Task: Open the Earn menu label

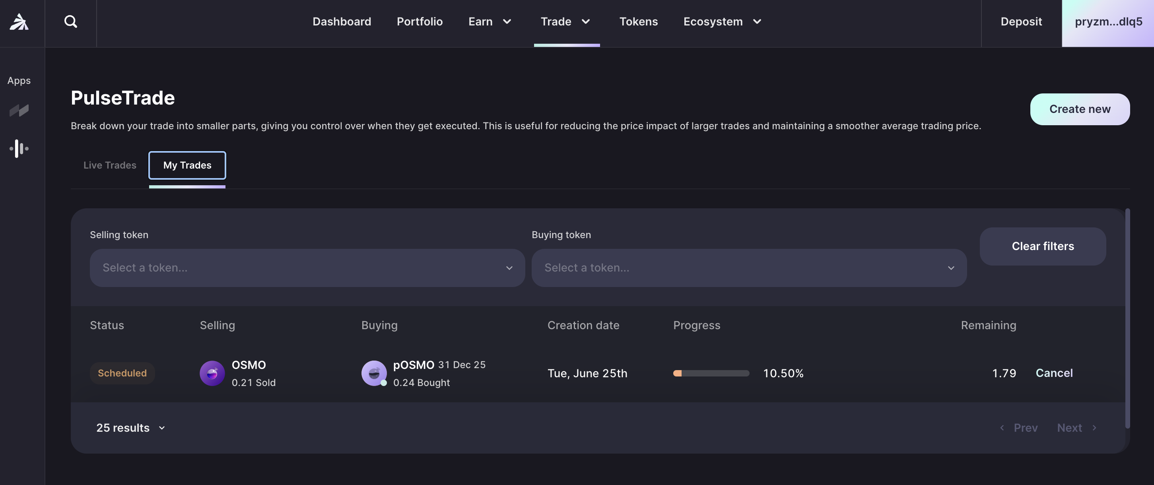Action: pyautogui.click(x=480, y=21)
